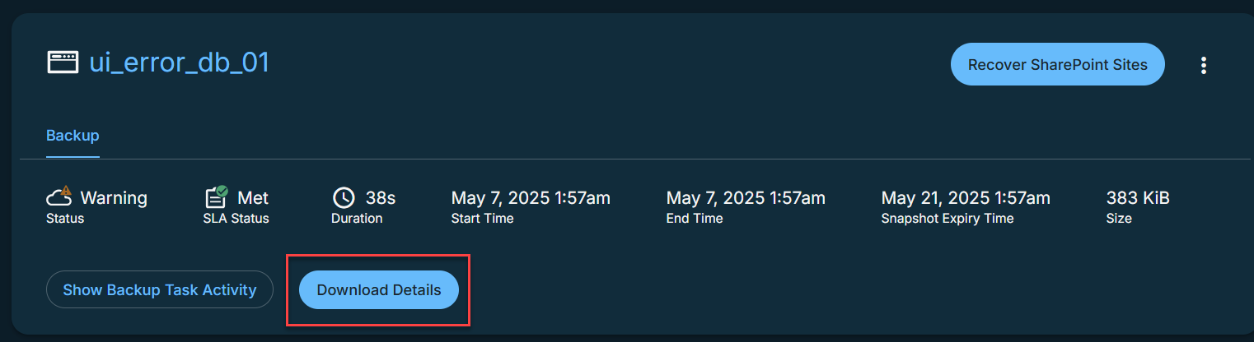Click the 38s duration value

[381, 198]
